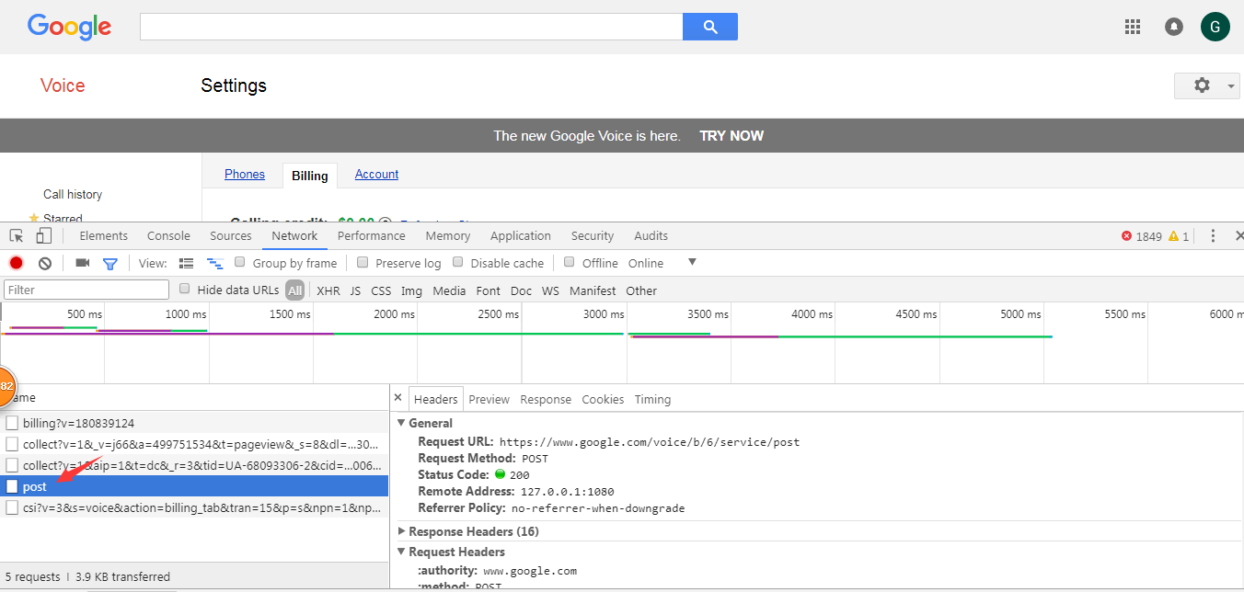1244x592 pixels.
Task: Filter requests by Doc
Action: (521, 290)
